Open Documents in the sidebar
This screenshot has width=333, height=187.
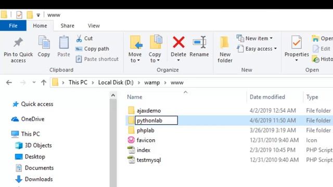coord(35,168)
